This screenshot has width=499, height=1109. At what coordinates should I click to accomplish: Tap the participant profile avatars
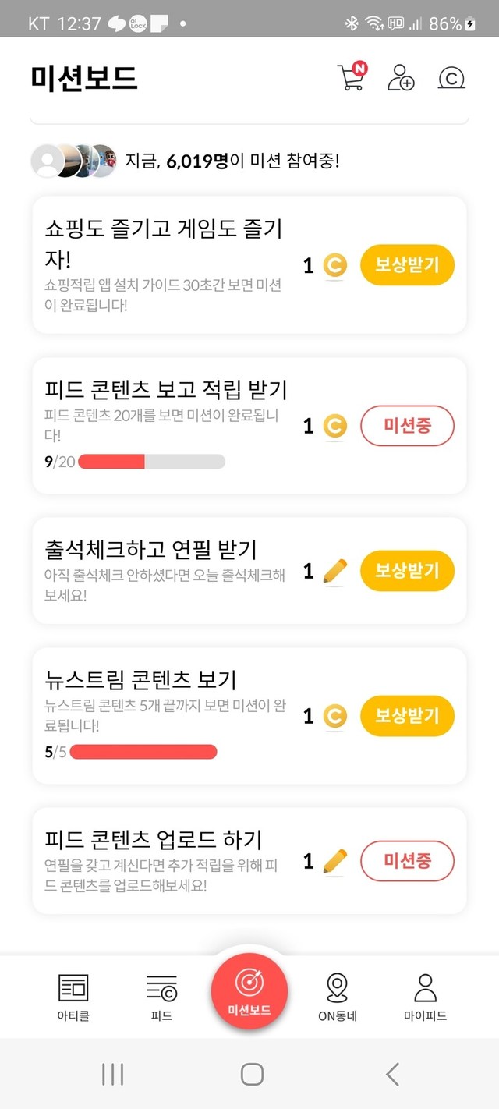pyautogui.click(x=73, y=161)
